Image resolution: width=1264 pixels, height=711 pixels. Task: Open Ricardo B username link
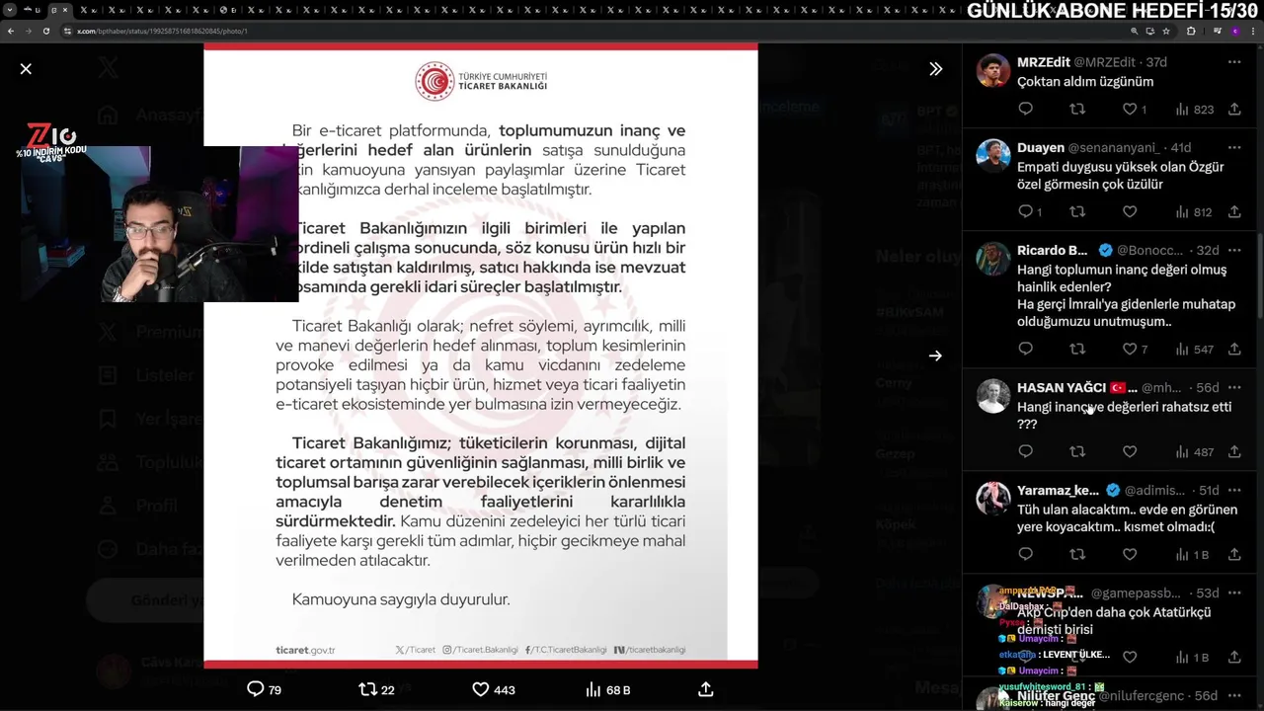1053,250
